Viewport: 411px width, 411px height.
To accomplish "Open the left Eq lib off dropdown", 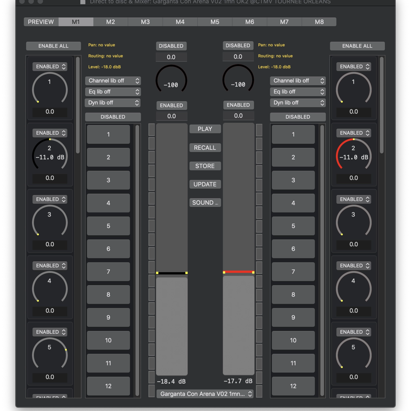I will tap(113, 92).
